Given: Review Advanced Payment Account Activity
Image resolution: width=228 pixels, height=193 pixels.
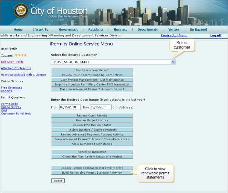Looking at the screenshot, I should pyautogui.click(x=92, y=134).
